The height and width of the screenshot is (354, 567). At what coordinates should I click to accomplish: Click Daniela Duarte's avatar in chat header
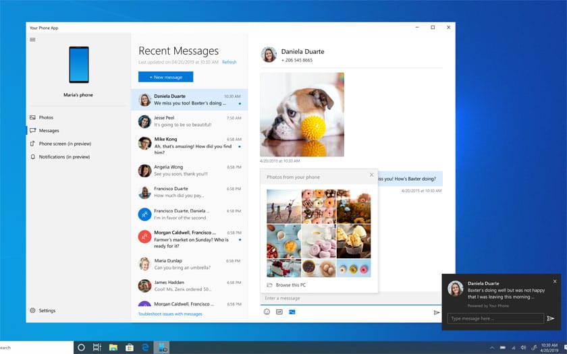tap(269, 55)
